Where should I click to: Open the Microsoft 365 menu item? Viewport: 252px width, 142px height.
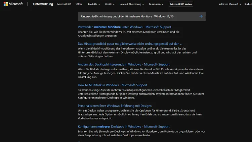tap(64, 4)
